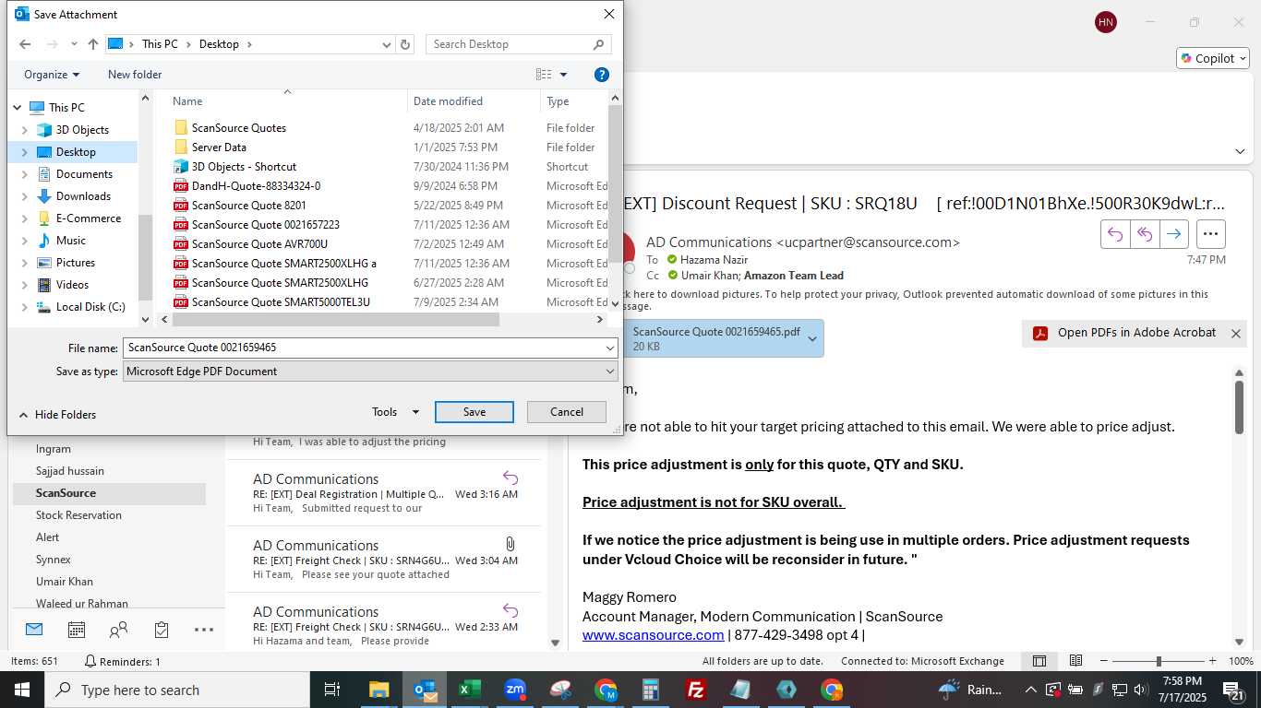Open More actions ellipsis in email header
1261x708 pixels.
1210,234
